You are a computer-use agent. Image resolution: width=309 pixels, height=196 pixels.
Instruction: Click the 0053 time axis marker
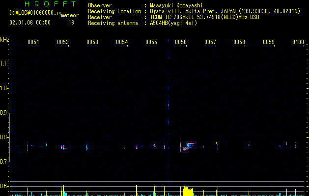point(92,42)
